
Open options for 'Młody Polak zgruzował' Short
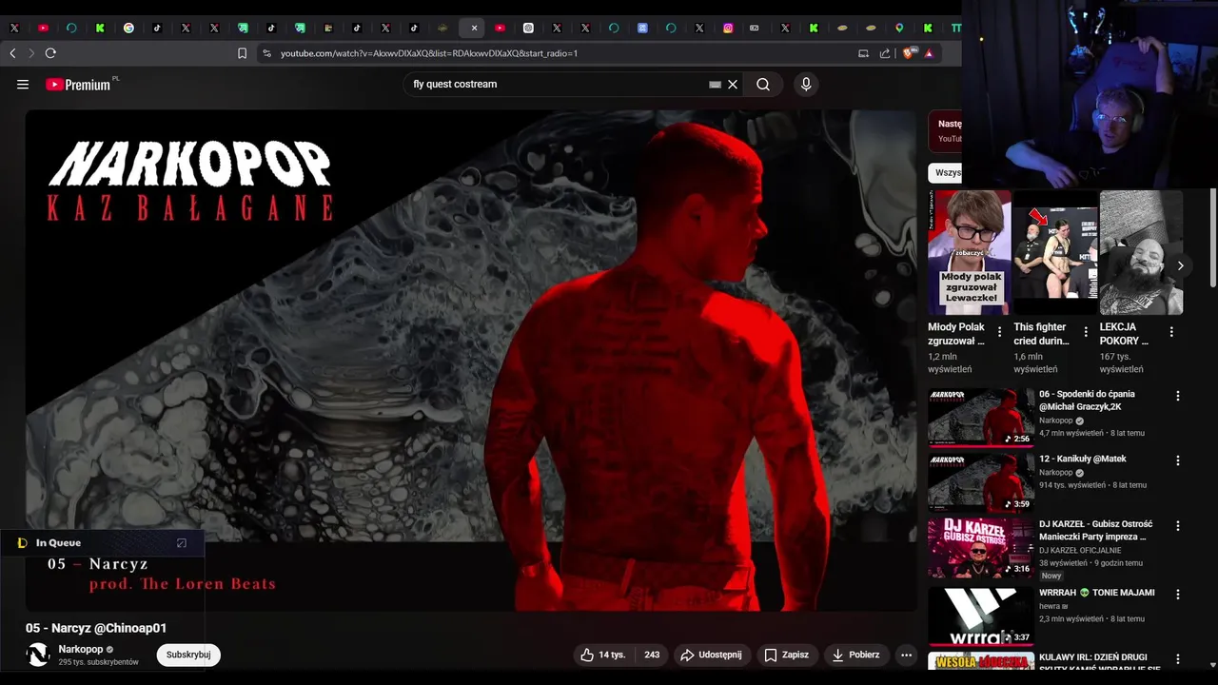(x=999, y=332)
